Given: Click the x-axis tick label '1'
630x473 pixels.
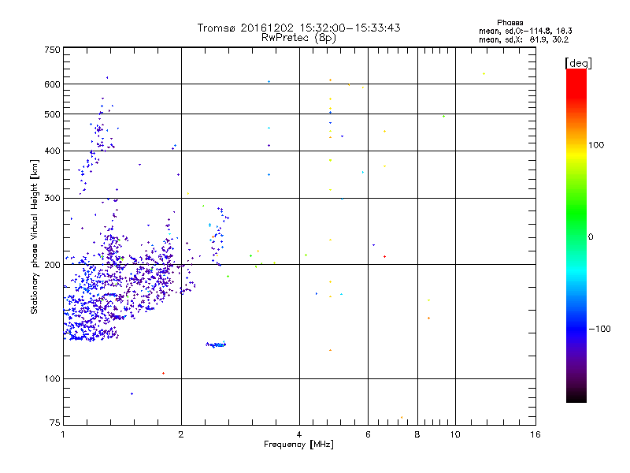Looking at the screenshot, I should click(63, 434).
